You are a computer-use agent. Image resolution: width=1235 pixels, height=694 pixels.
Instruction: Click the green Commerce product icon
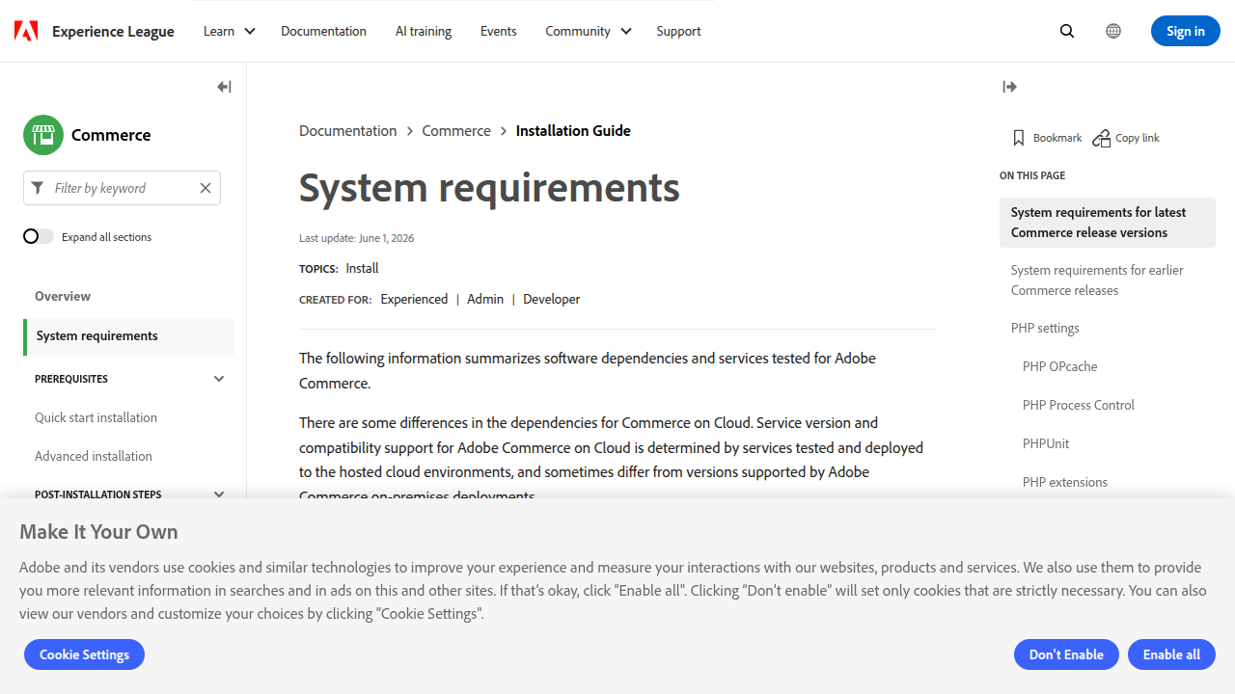point(43,135)
